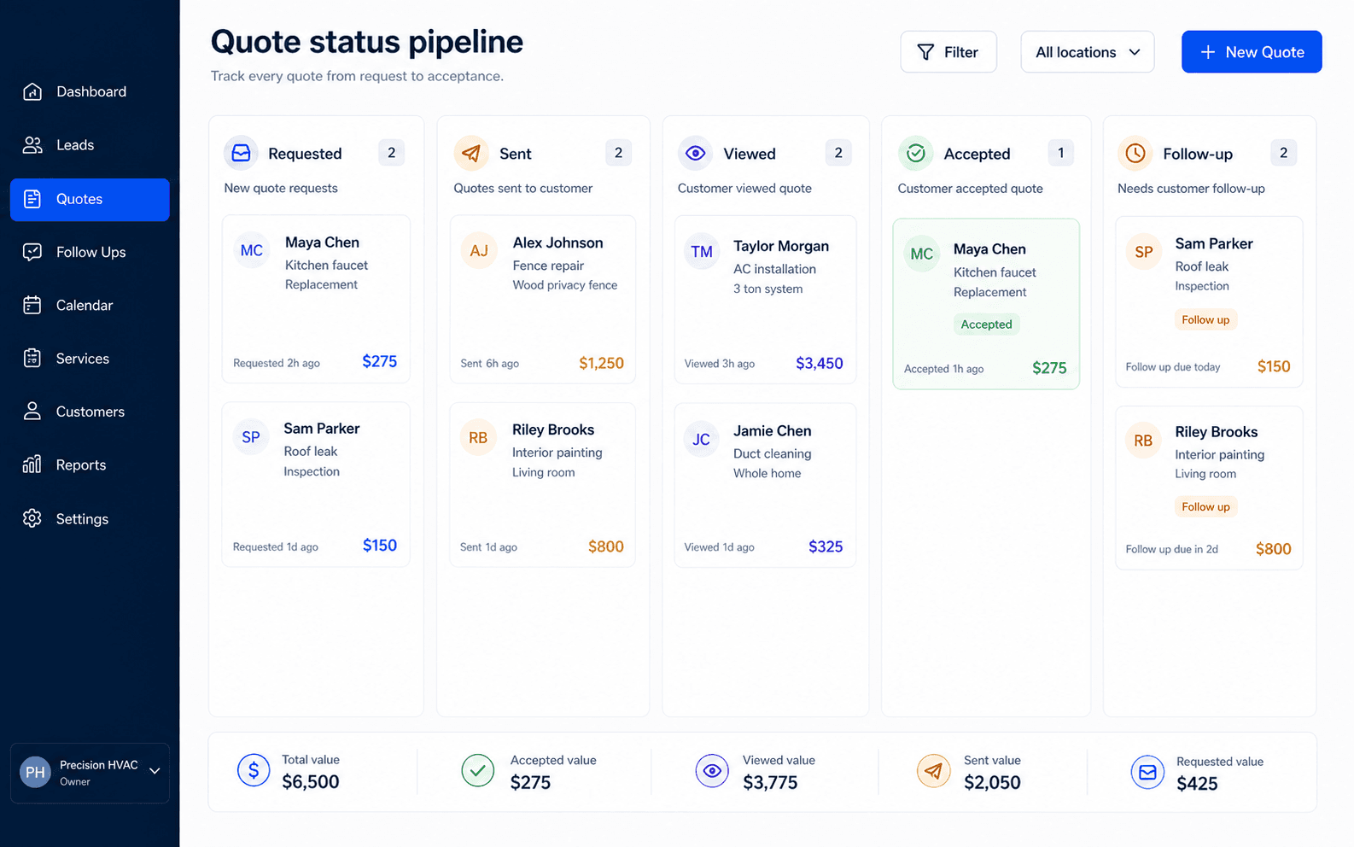Screen dimensions: 1354x847
Task: Click the AJ avatar on Alex Johnson card
Action: (479, 250)
